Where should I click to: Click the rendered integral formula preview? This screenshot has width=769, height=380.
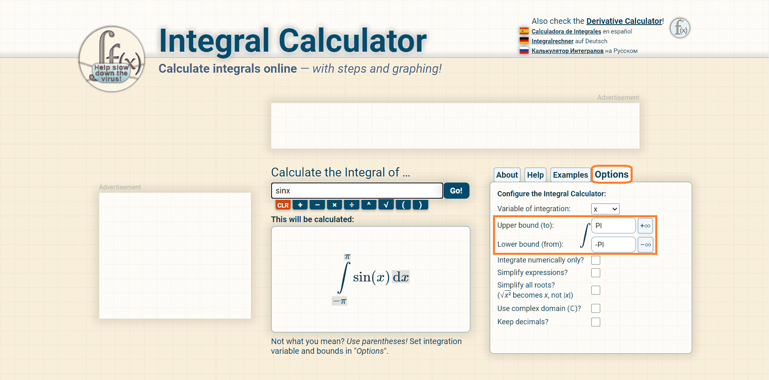371,279
